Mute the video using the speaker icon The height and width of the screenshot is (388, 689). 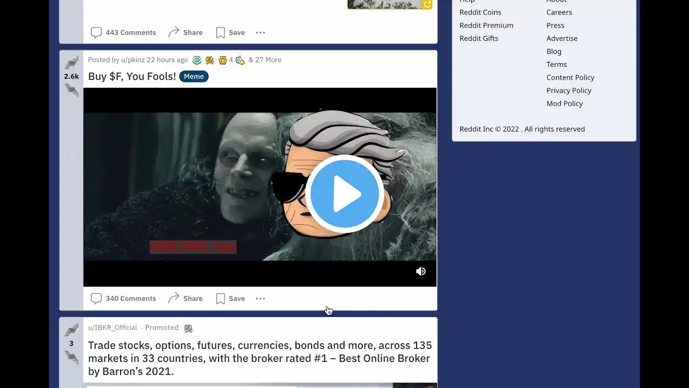(x=421, y=272)
